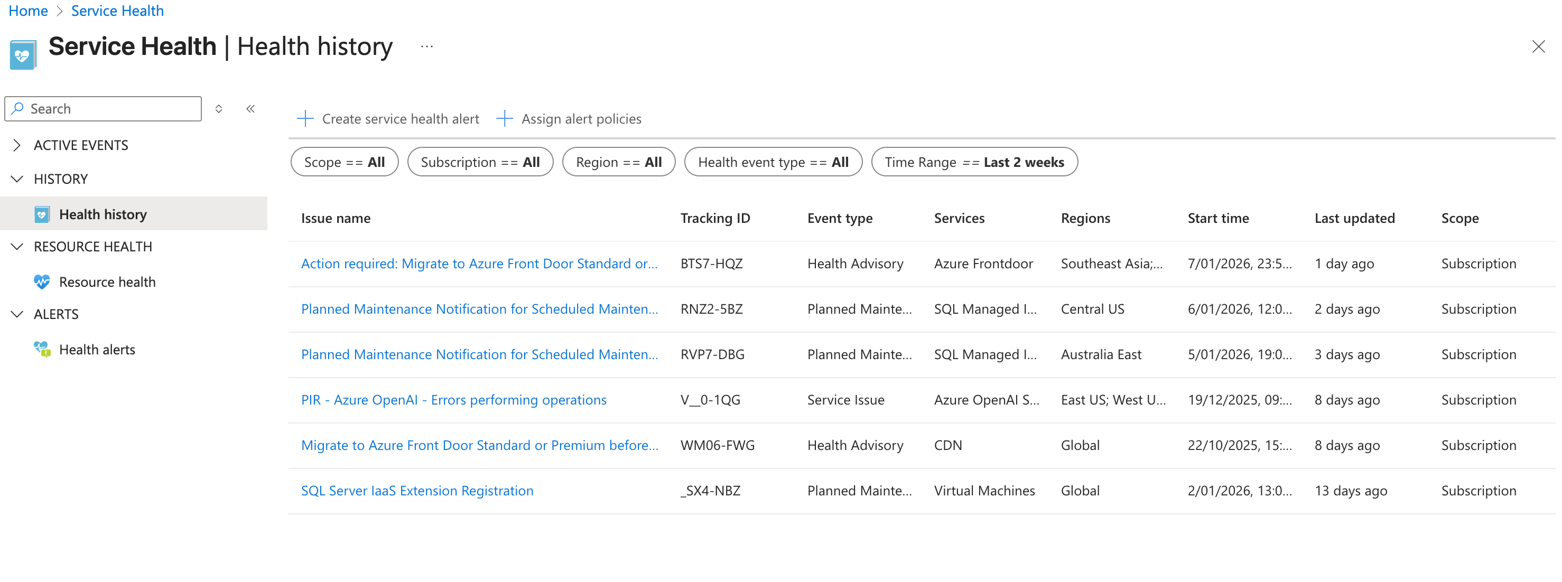
Task: Open the Health event type filter
Action: 773,162
